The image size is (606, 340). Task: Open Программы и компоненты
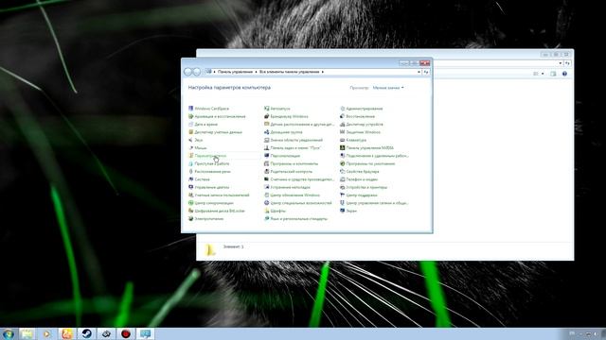pos(291,163)
